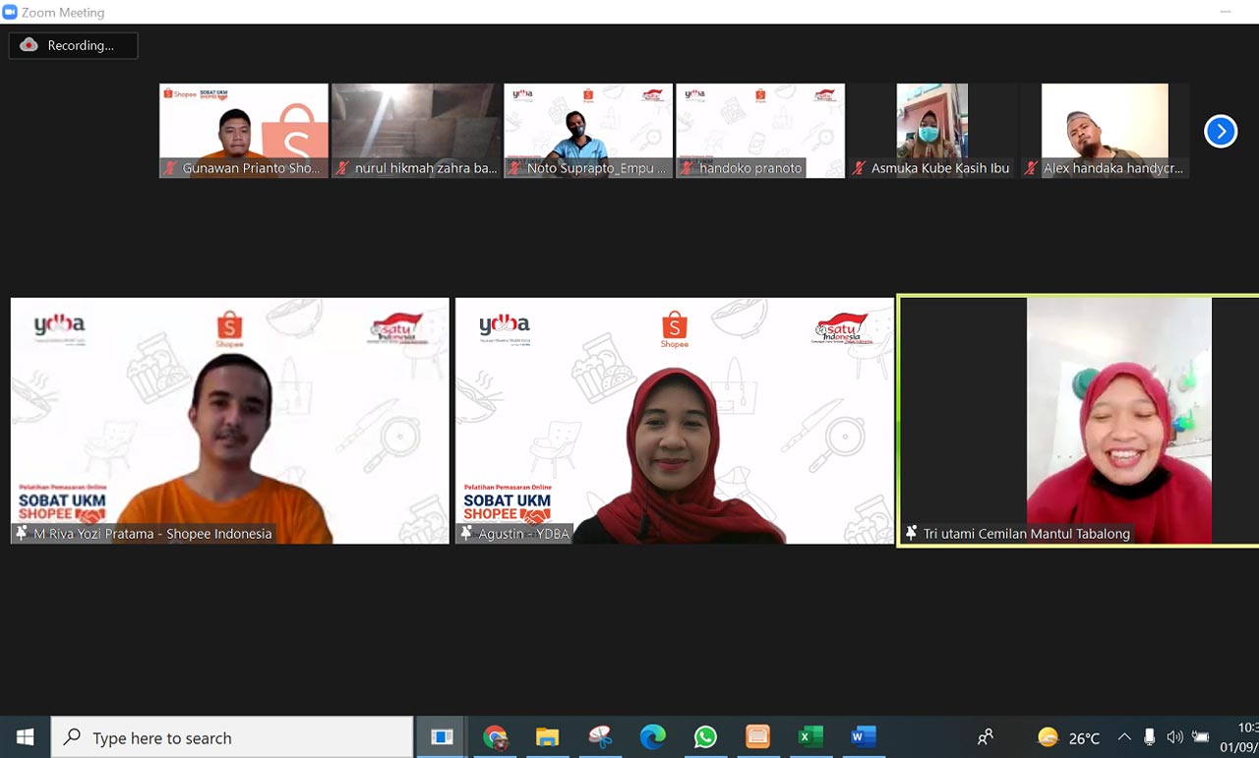Select Gunawan Prianto's video thumbnail

coord(244,131)
